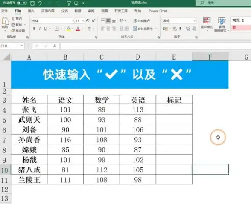Click the increase font size icon
Screen dimensions: 251x204
click(x=88, y=20)
